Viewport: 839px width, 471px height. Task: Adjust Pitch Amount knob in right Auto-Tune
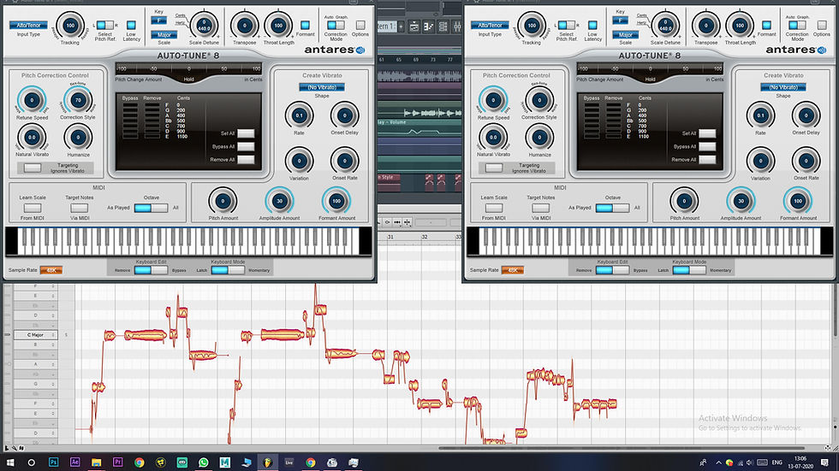click(684, 201)
